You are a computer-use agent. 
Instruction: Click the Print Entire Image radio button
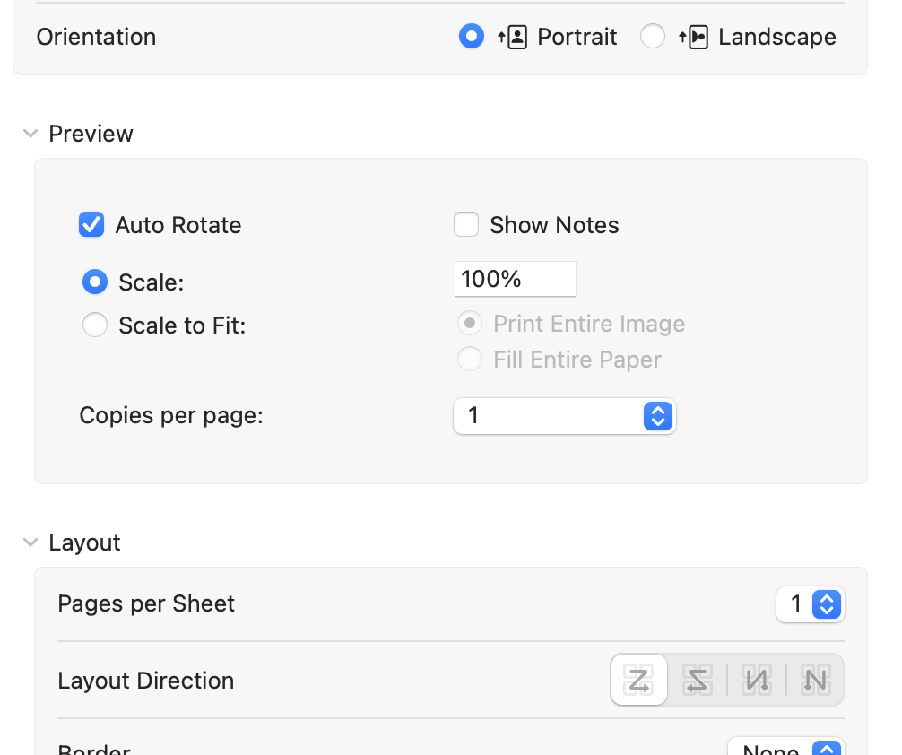pyautogui.click(x=470, y=324)
